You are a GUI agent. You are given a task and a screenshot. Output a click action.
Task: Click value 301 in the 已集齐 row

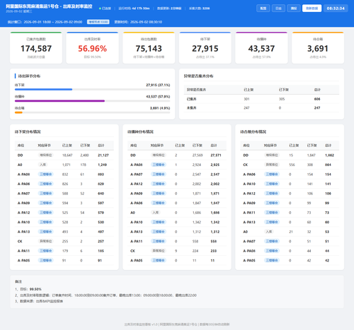click(246, 99)
